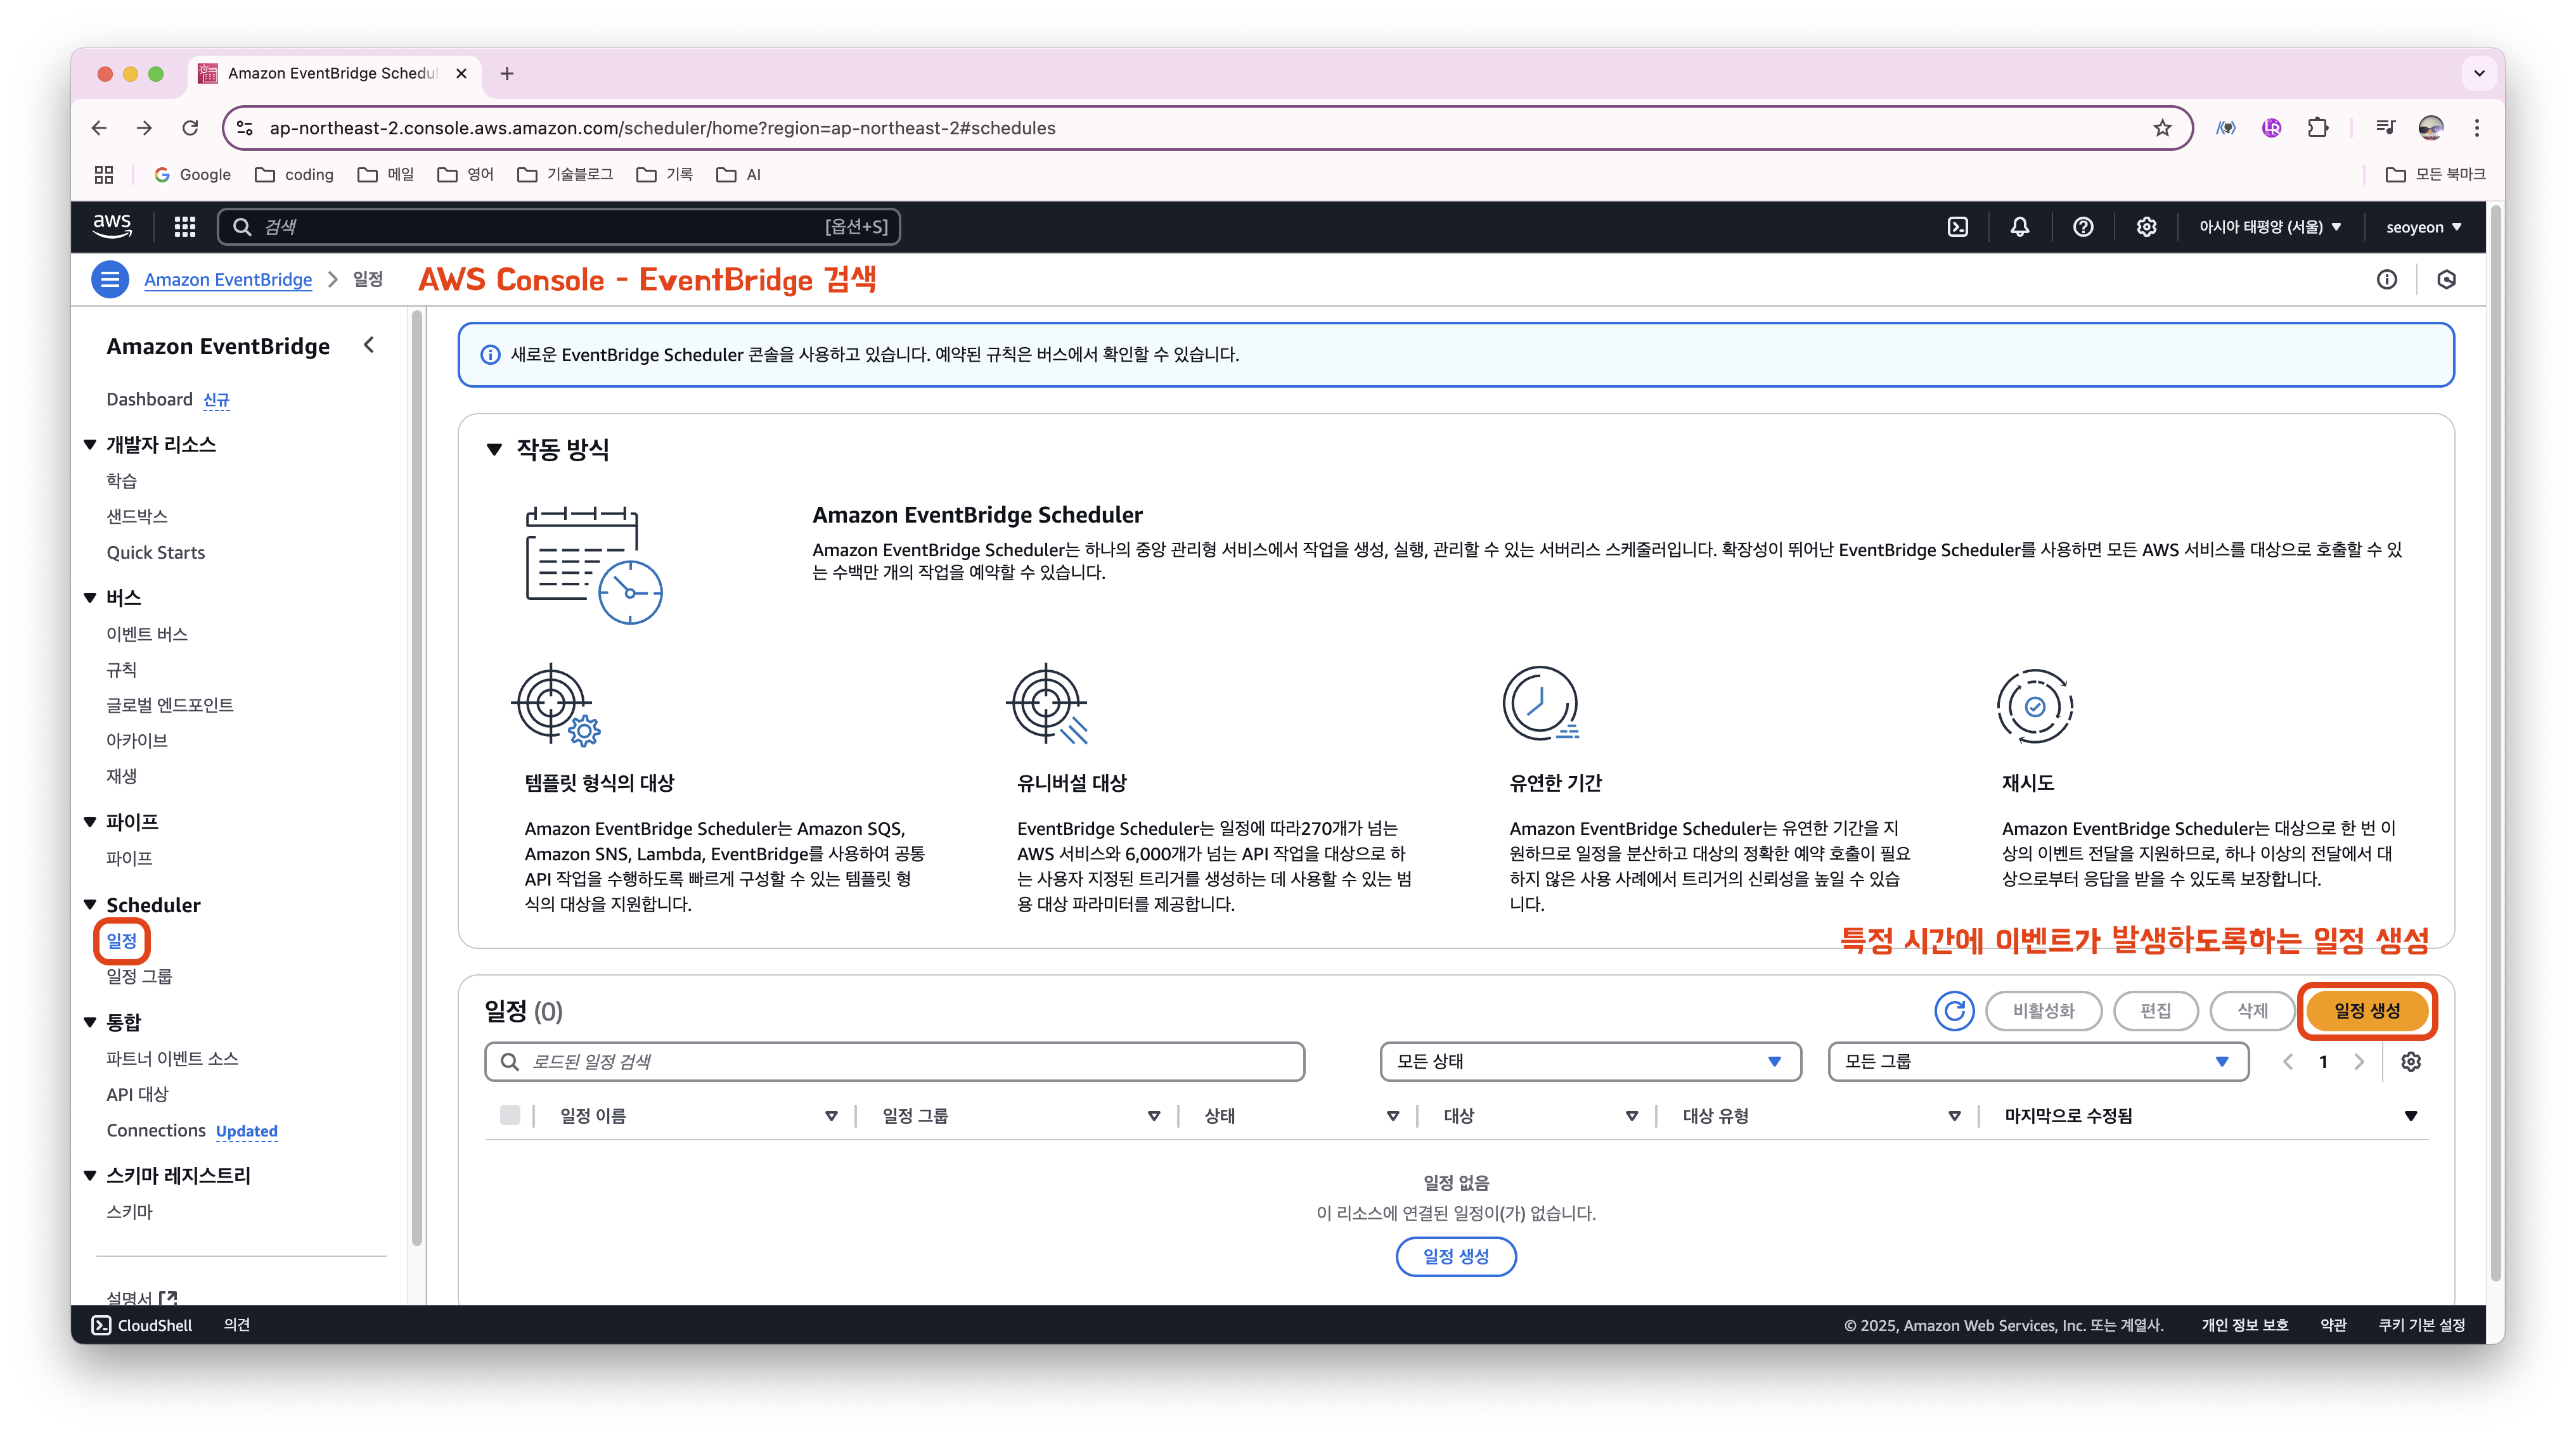Viewport: 2576px width, 1438px height.
Task: Open API 대상 in the side navigation
Action: pyautogui.click(x=137, y=1094)
